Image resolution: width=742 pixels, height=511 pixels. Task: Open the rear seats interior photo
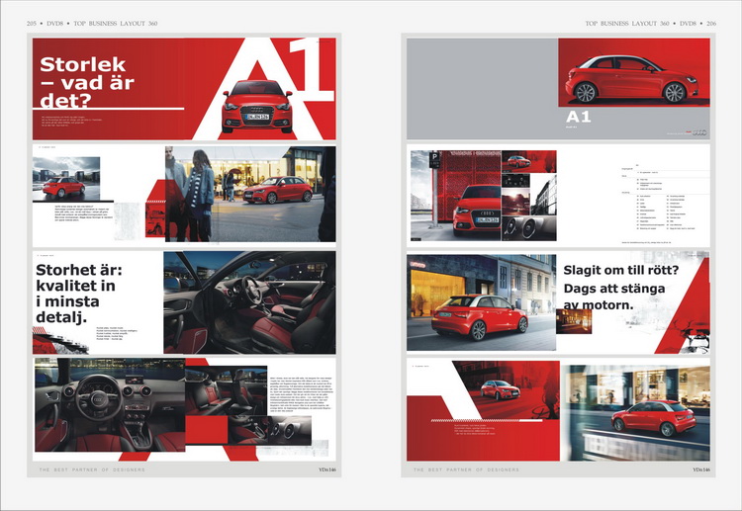tap(227, 390)
